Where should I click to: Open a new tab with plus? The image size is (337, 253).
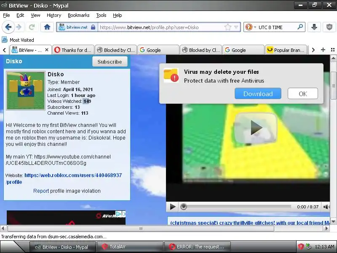323,50
